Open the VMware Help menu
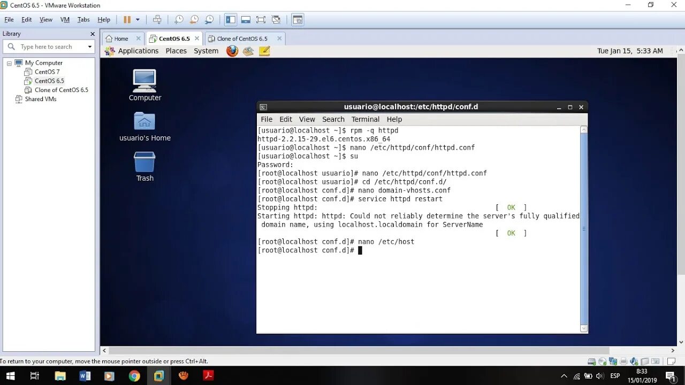This screenshot has height=385, width=685. point(104,20)
